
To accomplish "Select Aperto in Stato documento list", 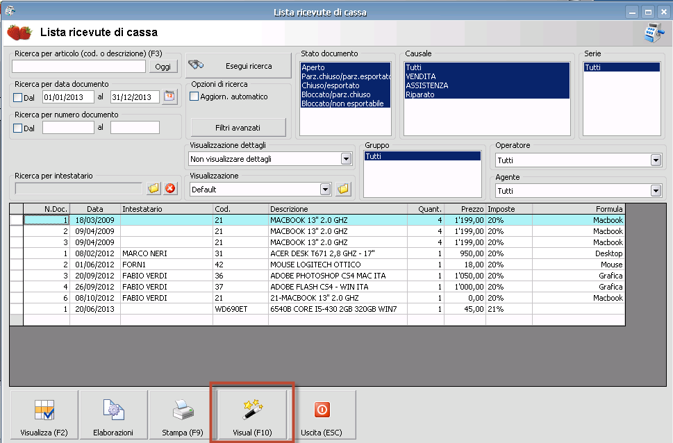I will click(313, 67).
